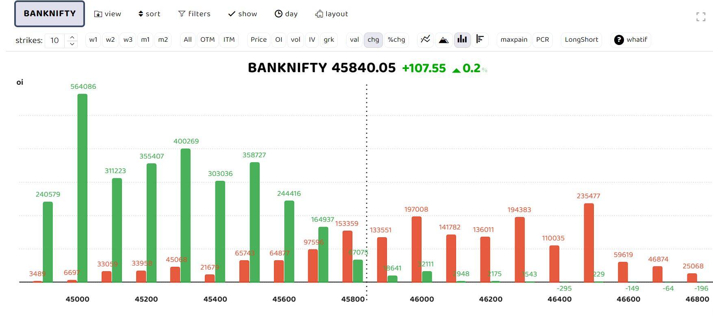This screenshot has width=713, height=315.
Task: Click the fullscreen expand icon
Action: (700, 17)
